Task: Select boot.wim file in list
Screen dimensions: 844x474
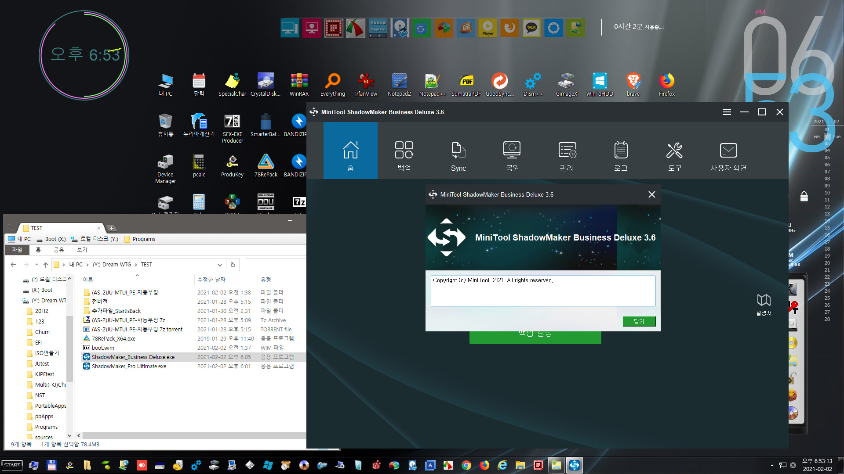Action: [103, 348]
